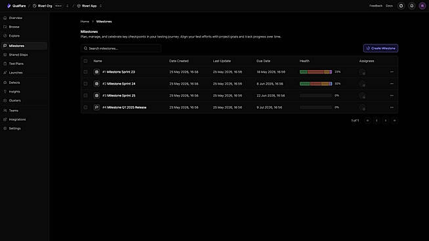
Task: Click the assignee avatar for Sprint 25
Action: click(x=363, y=96)
